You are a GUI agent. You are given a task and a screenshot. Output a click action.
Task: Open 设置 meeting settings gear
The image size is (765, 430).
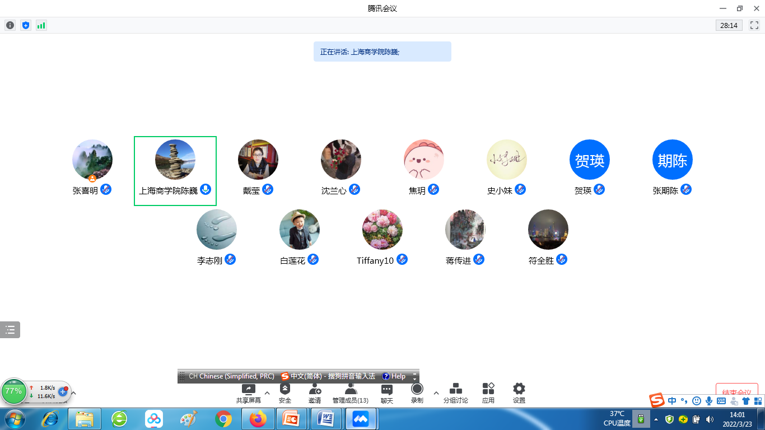click(518, 392)
